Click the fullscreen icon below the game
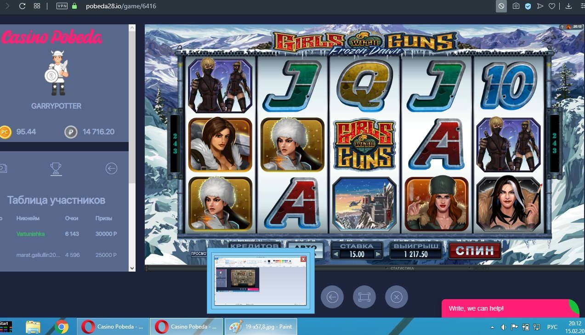This screenshot has height=335, width=585. 364,297
